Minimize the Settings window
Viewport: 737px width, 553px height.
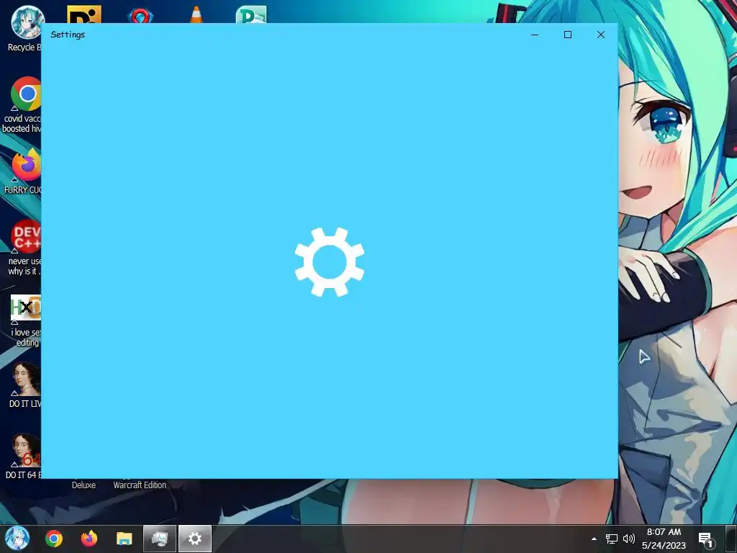[535, 35]
